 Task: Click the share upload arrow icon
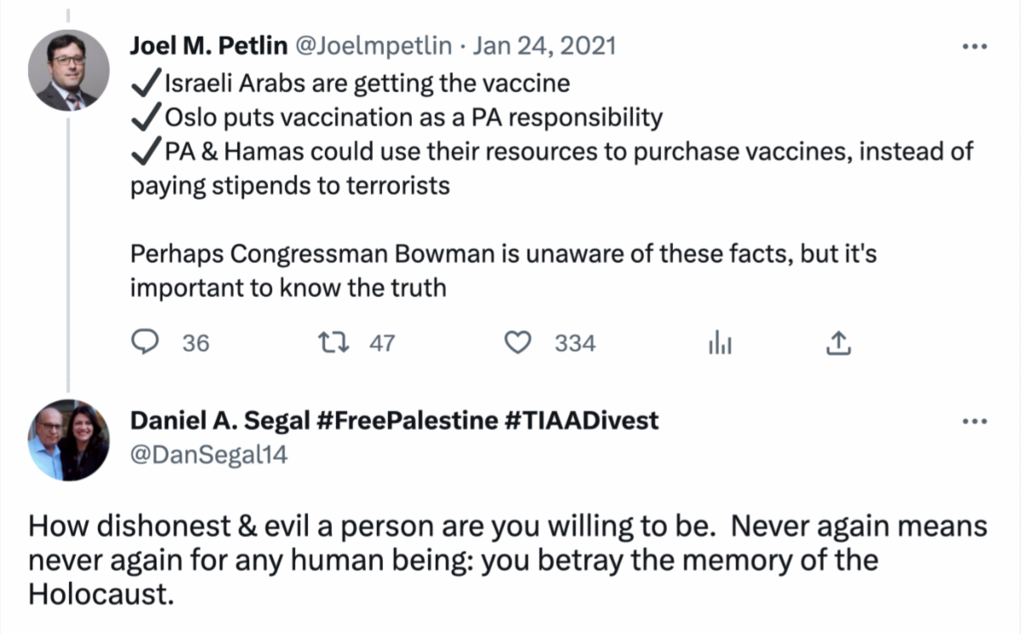click(838, 342)
